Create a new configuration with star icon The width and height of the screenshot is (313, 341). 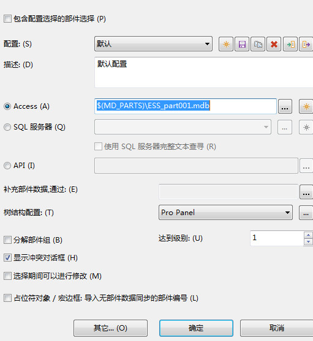(x=226, y=44)
